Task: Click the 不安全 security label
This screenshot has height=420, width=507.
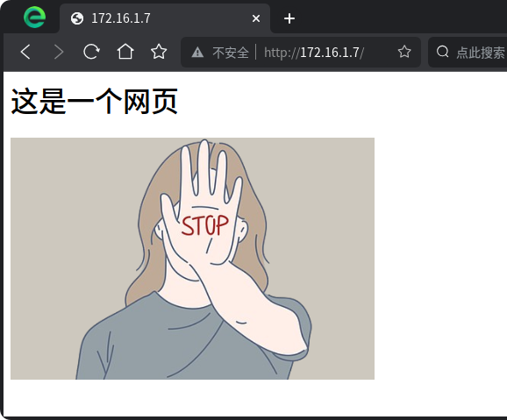Action: point(231,53)
